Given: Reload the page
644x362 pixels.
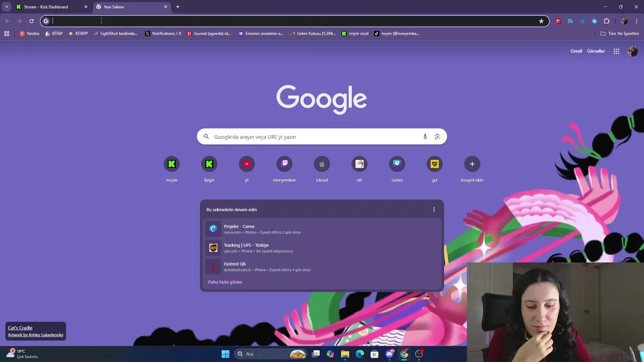Looking at the screenshot, I should (31, 21).
